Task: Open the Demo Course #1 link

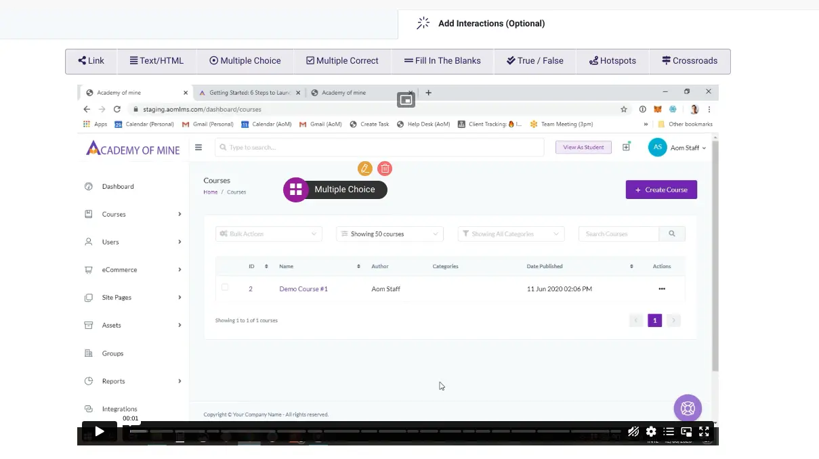Action: tap(303, 288)
